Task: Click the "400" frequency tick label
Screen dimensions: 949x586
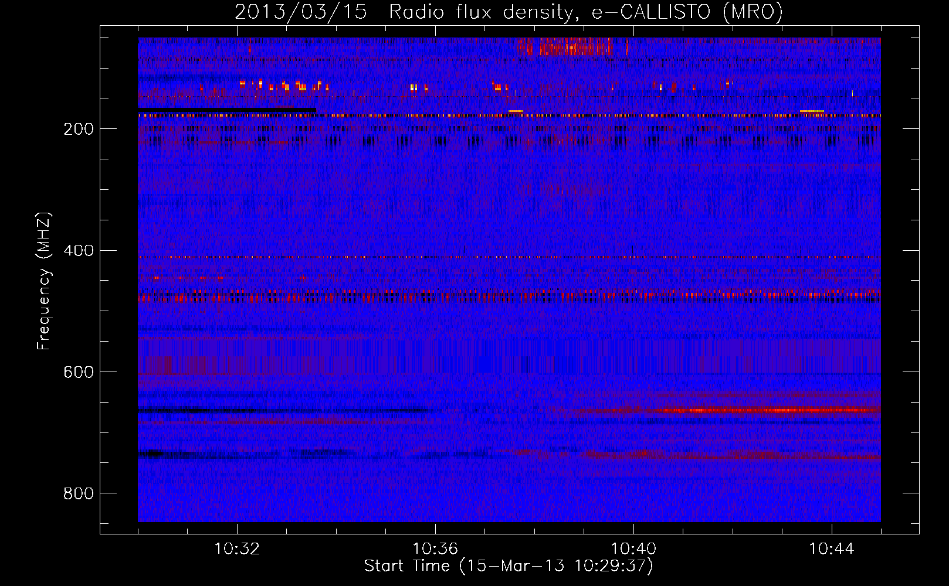Action: [79, 251]
